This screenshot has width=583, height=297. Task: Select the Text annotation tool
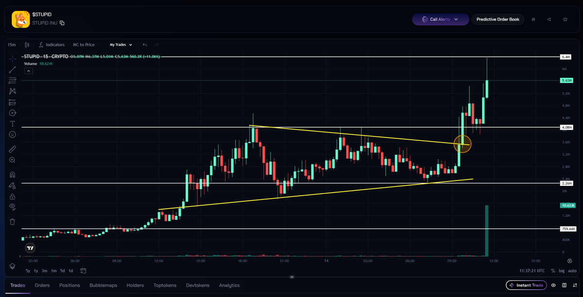point(13,124)
